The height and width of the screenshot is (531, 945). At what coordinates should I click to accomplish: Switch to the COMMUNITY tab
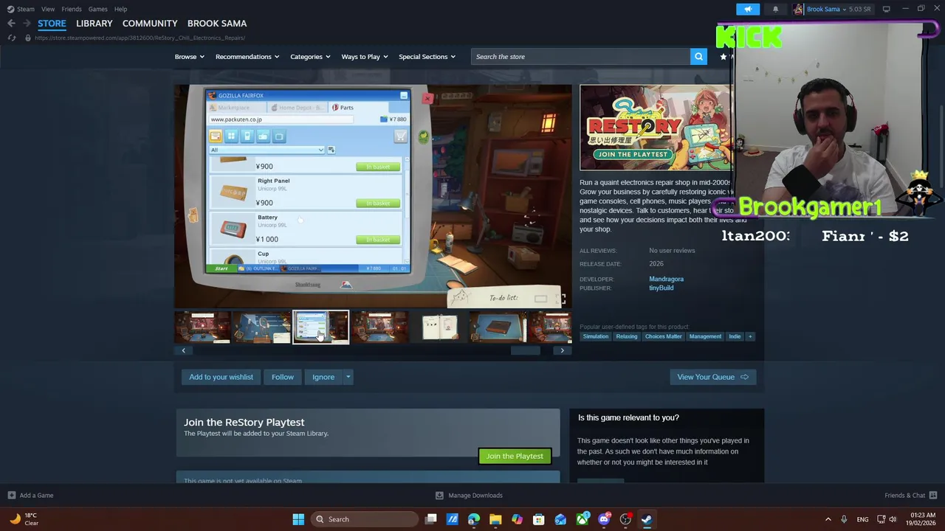click(x=150, y=24)
